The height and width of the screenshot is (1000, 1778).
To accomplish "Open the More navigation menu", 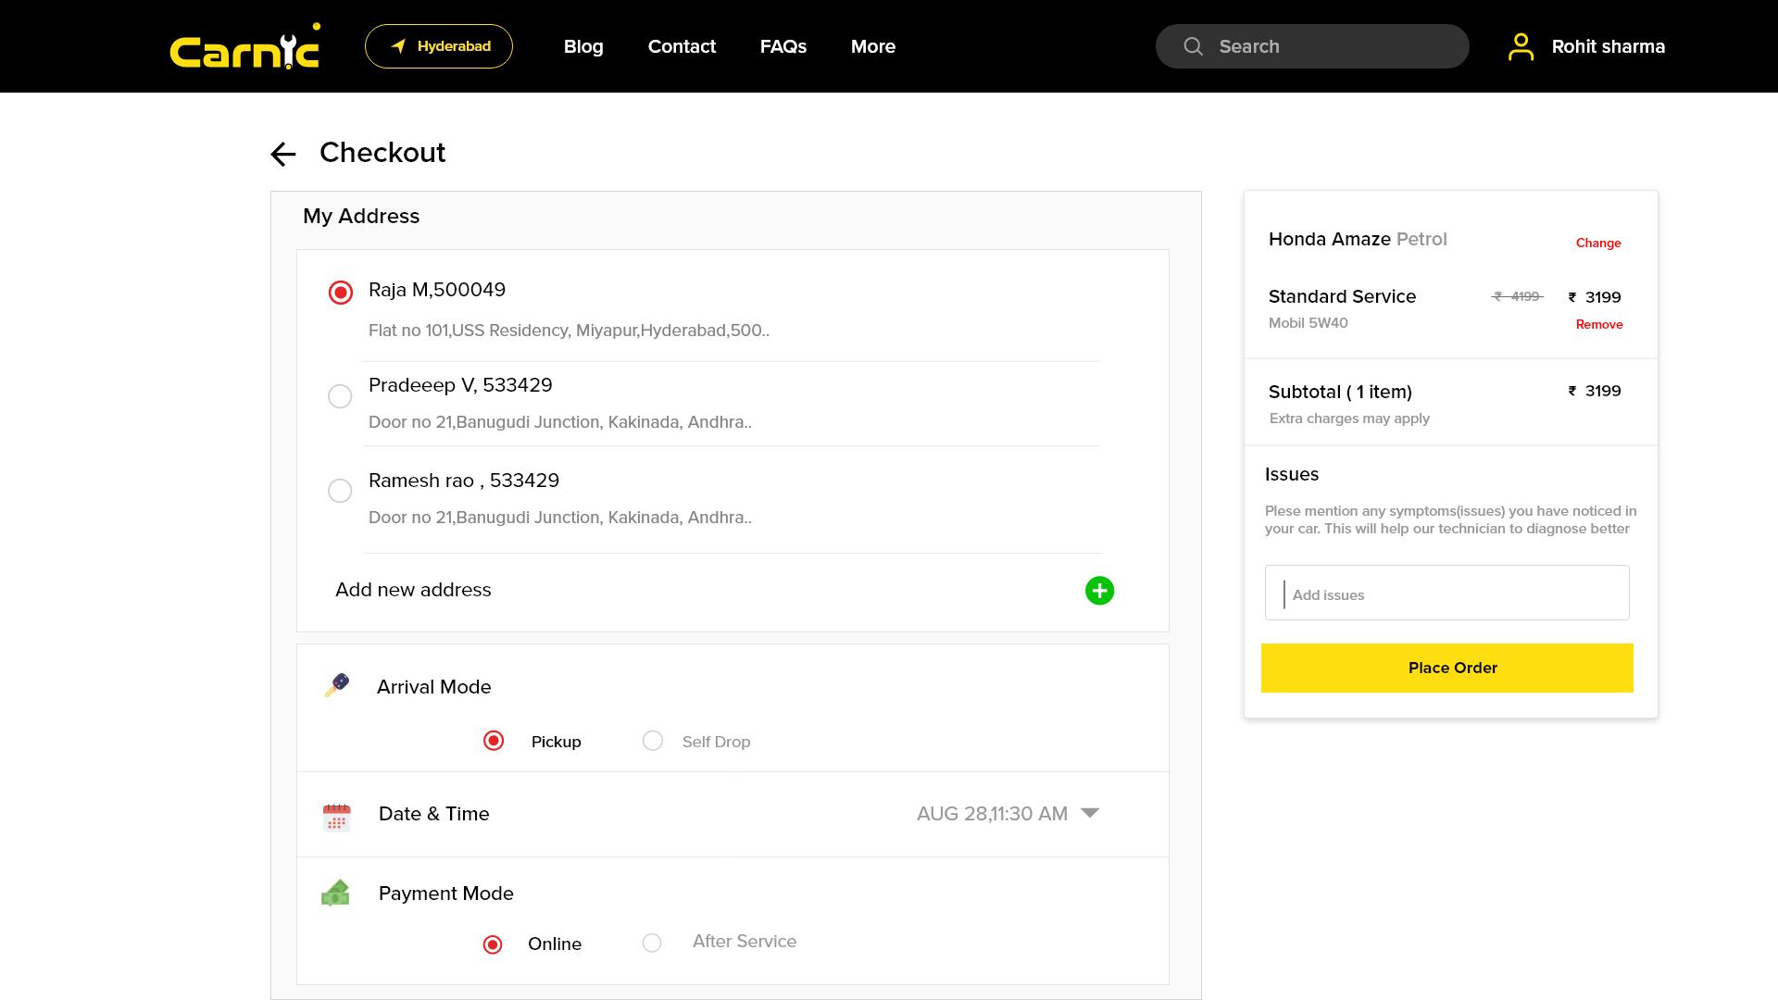I will point(872,46).
